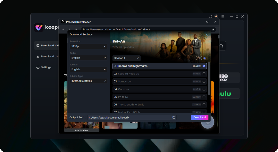
Task: Select episode 06 The Strength to Smile checkbox
Action: pos(204,105)
